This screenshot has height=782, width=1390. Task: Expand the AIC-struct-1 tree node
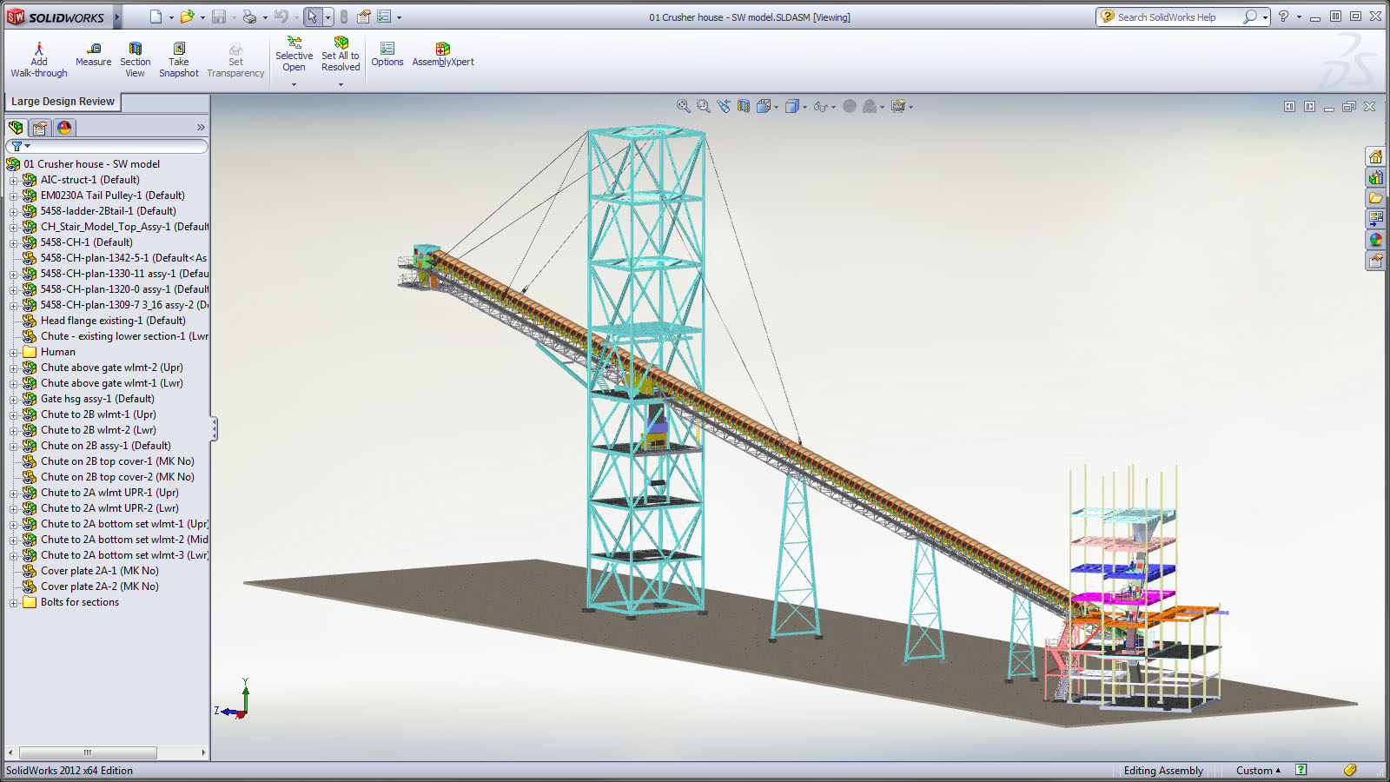point(13,179)
